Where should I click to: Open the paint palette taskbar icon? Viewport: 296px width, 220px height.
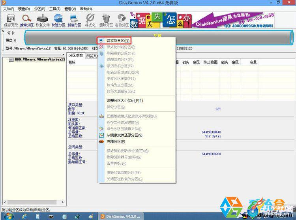coord(91,216)
